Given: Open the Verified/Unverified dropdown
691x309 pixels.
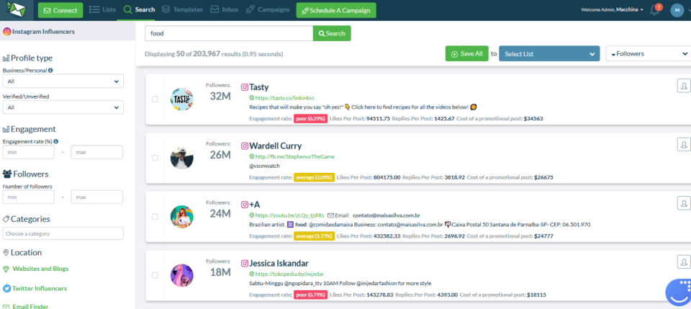Looking at the screenshot, I should coord(63,107).
